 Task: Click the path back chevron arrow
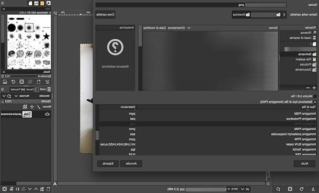point(284,15)
